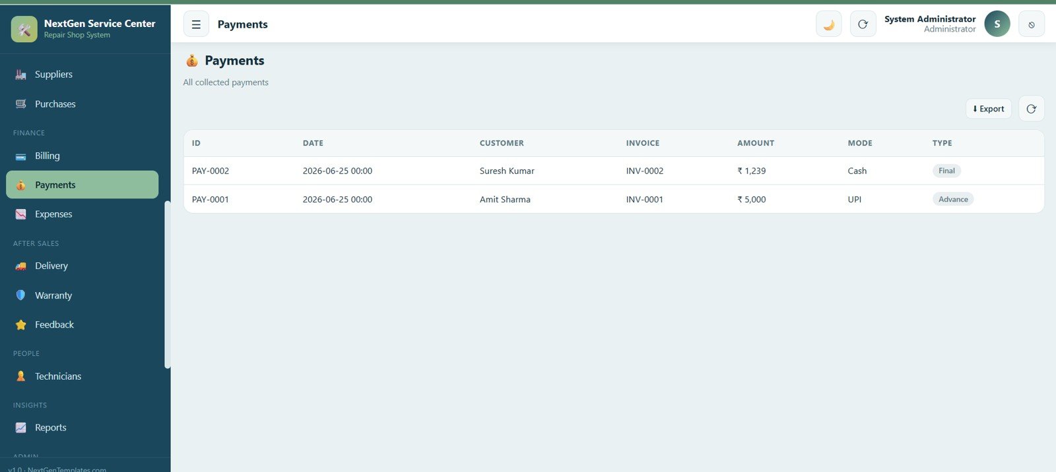Click the Technicians person icon in sidebar
Screen dimensions: 1056x472
(21, 376)
